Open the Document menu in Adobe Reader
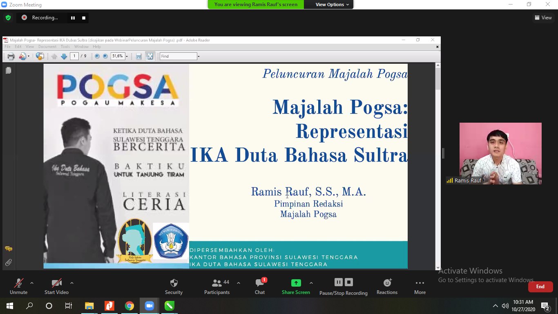The image size is (558, 314). coord(47,46)
